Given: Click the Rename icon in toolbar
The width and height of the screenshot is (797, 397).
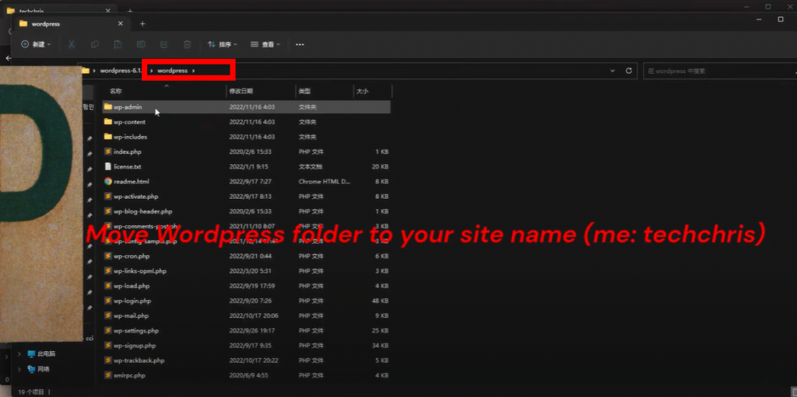Looking at the screenshot, I should tap(141, 44).
